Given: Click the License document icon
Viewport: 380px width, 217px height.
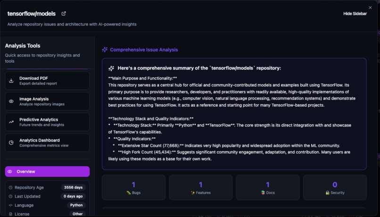Looking at the screenshot, I should pos(10,214).
